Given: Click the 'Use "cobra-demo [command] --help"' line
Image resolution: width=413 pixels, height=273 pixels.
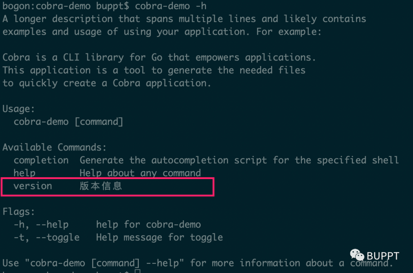Looking at the screenshot, I should [198, 263].
